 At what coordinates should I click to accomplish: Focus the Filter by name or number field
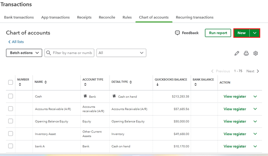(69, 53)
